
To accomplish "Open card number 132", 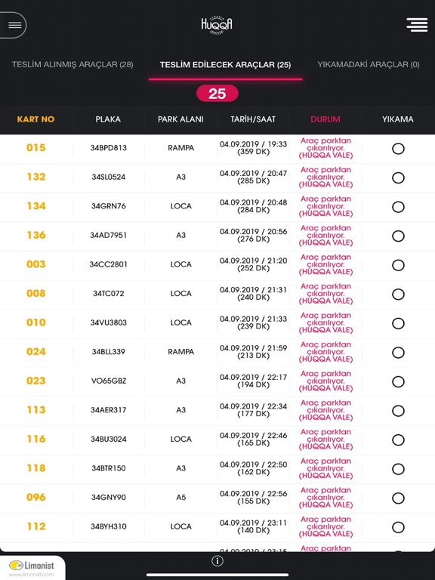I will click(36, 177).
